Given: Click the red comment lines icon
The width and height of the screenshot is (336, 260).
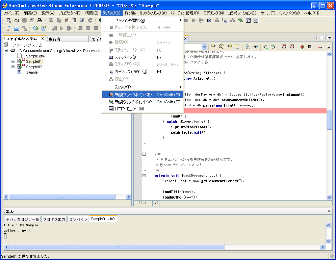Looking at the screenshot, I should (x=320, y=47).
